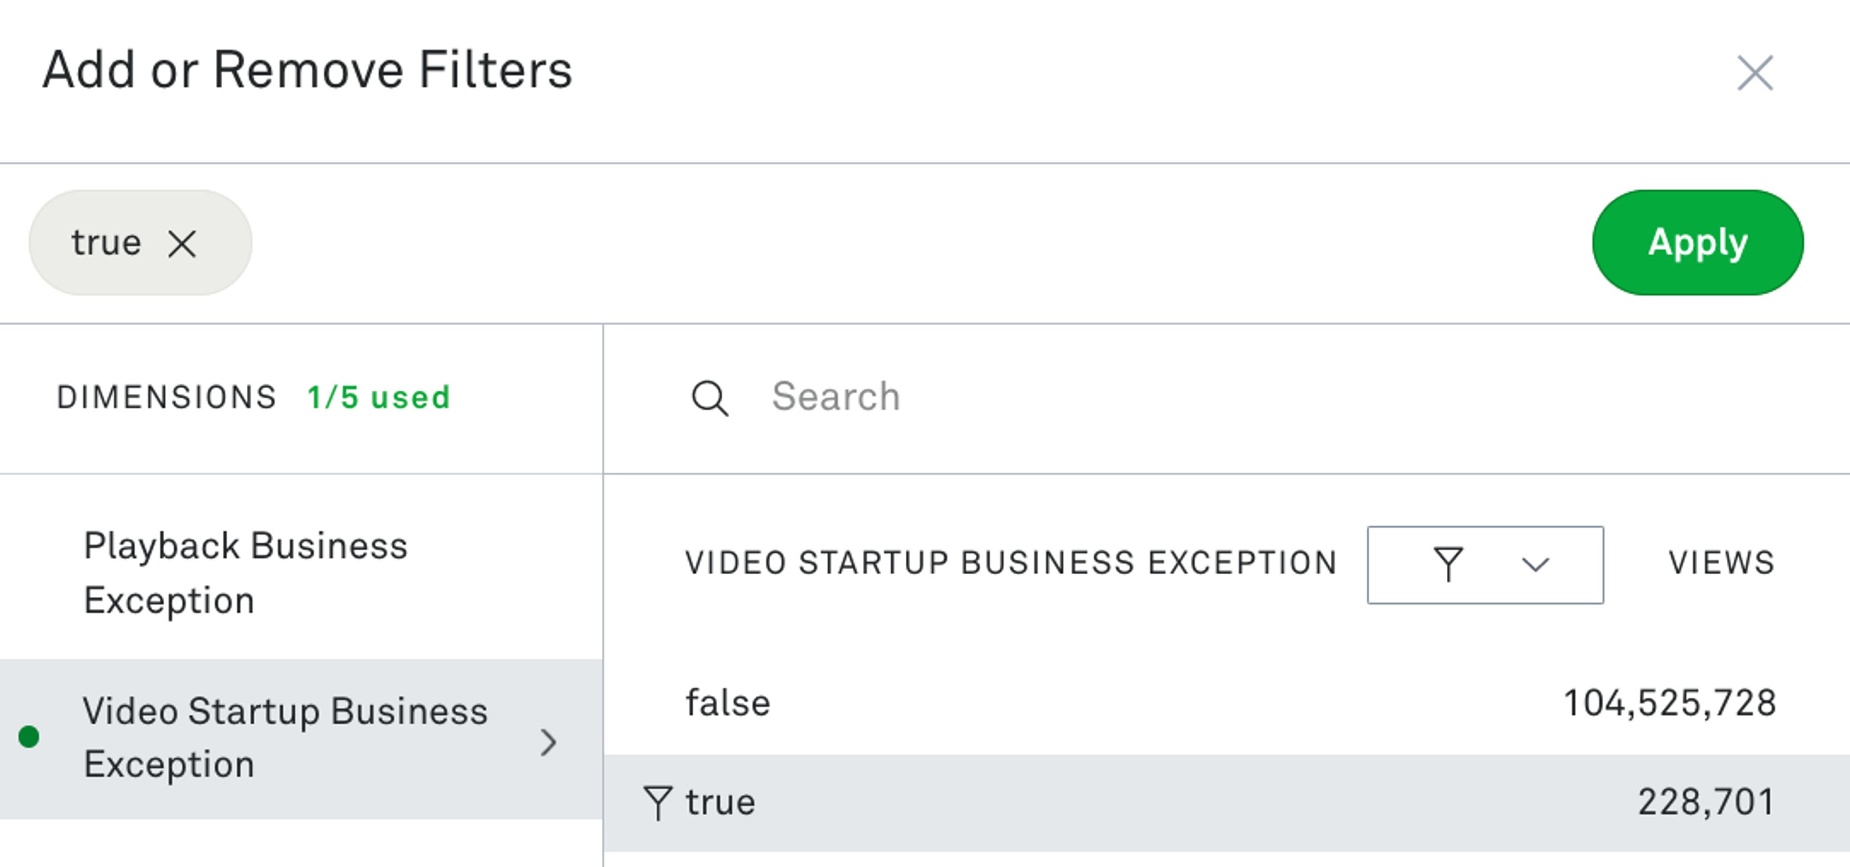Click the DIMENSIONS section label

point(167,397)
